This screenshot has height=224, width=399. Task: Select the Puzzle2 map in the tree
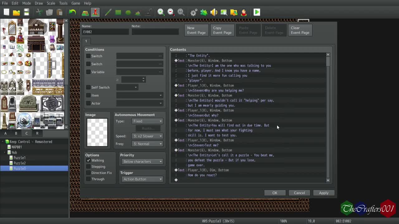[x=19, y=163]
